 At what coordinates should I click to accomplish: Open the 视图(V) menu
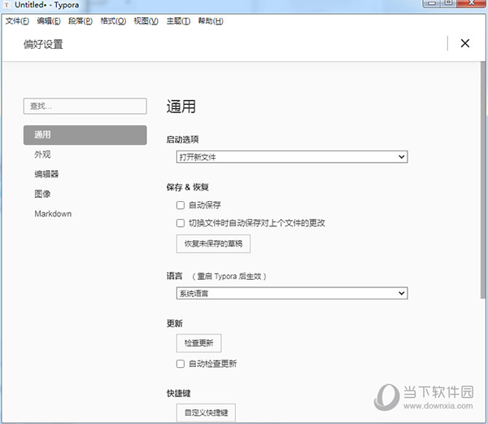click(x=146, y=21)
